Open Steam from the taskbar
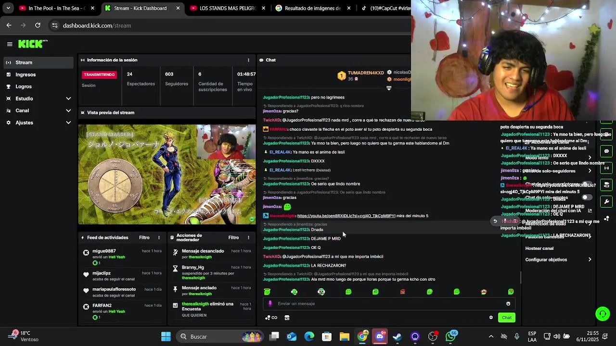 click(398, 336)
